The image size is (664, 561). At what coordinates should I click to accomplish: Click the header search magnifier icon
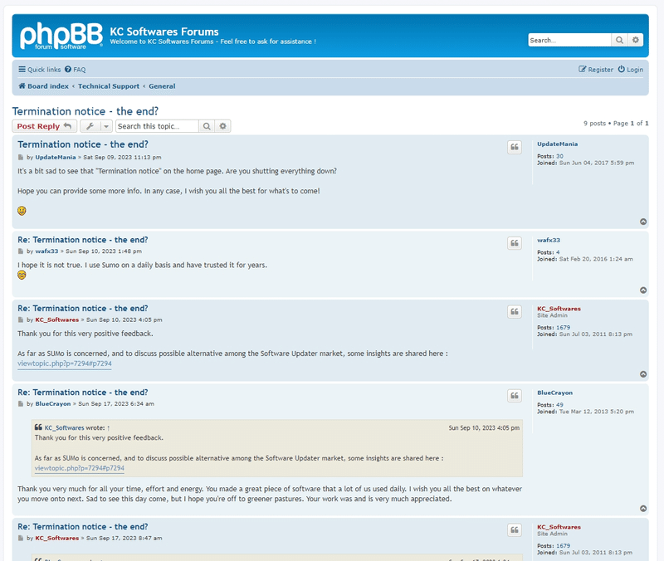[x=619, y=40]
